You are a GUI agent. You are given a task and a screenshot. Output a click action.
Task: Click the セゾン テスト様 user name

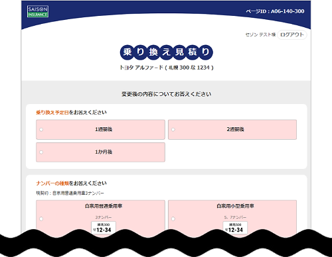pos(260,34)
